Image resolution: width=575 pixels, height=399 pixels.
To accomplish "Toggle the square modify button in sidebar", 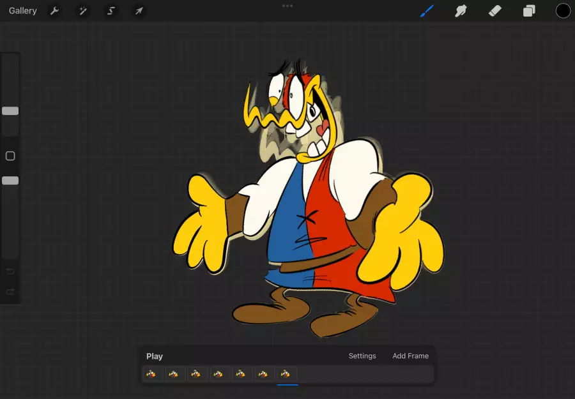I will click(x=10, y=156).
